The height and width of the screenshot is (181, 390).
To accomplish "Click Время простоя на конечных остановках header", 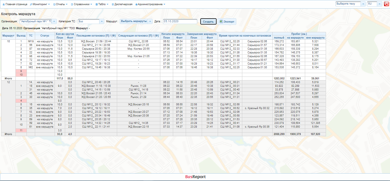I will click(245, 36).
